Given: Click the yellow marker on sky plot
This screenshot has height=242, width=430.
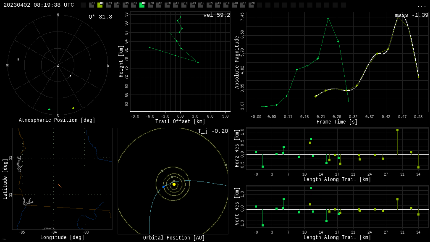Looking at the screenshot, I should [73, 108].
